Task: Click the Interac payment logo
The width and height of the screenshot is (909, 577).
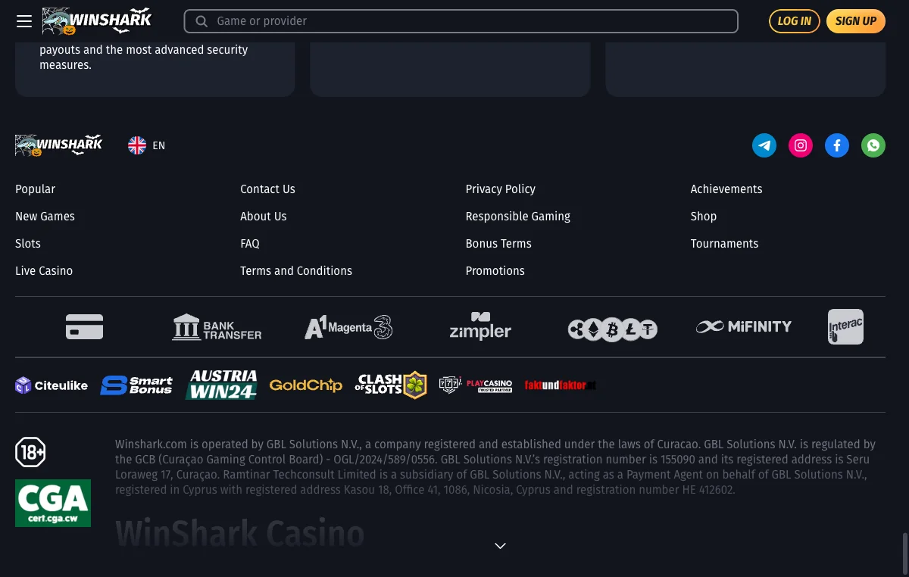Action: pyautogui.click(x=845, y=327)
